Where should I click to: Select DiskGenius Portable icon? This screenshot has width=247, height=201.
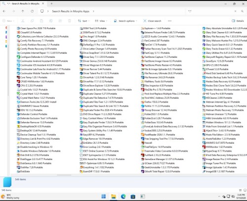pyautogui.click(x=18, y=163)
